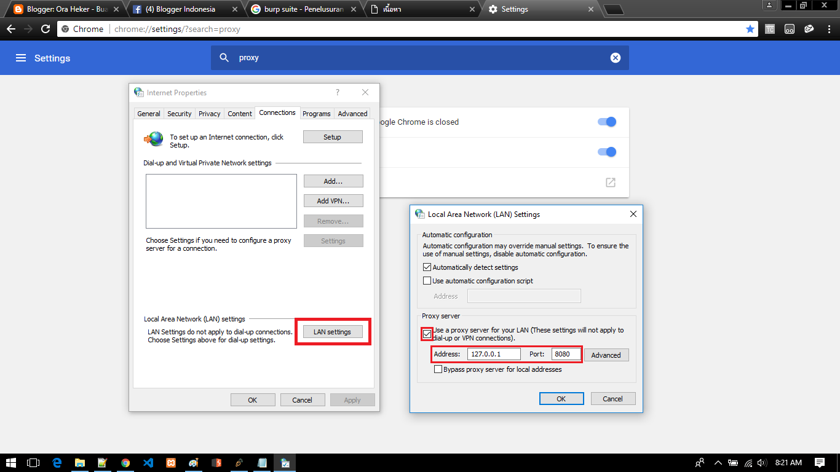
Task: Clear the proxy search query with the X icon
Action: click(x=615, y=57)
